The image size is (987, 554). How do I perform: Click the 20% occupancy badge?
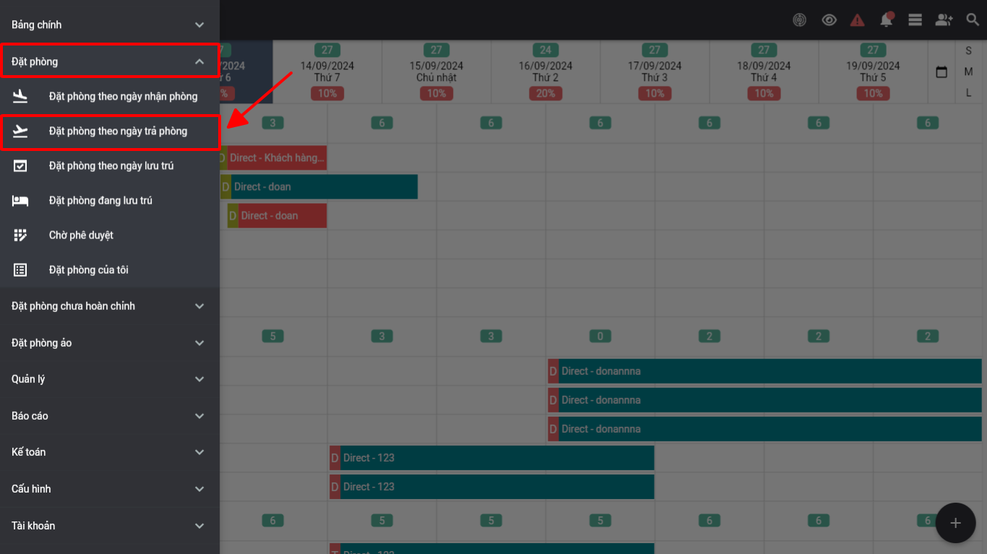point(546,93)
